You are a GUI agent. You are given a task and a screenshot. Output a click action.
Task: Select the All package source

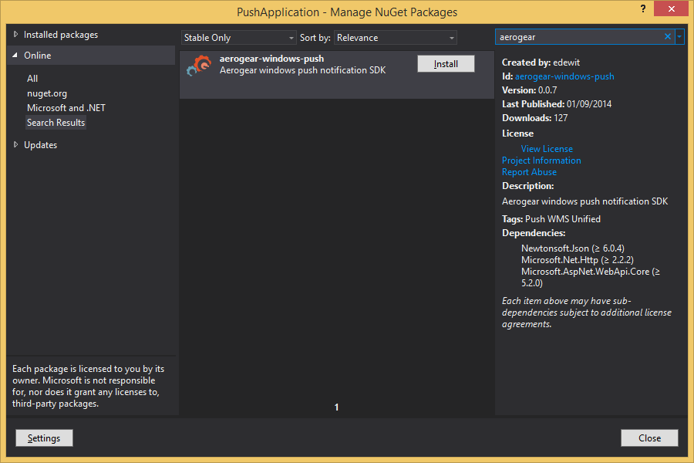(x=34, y=78)
